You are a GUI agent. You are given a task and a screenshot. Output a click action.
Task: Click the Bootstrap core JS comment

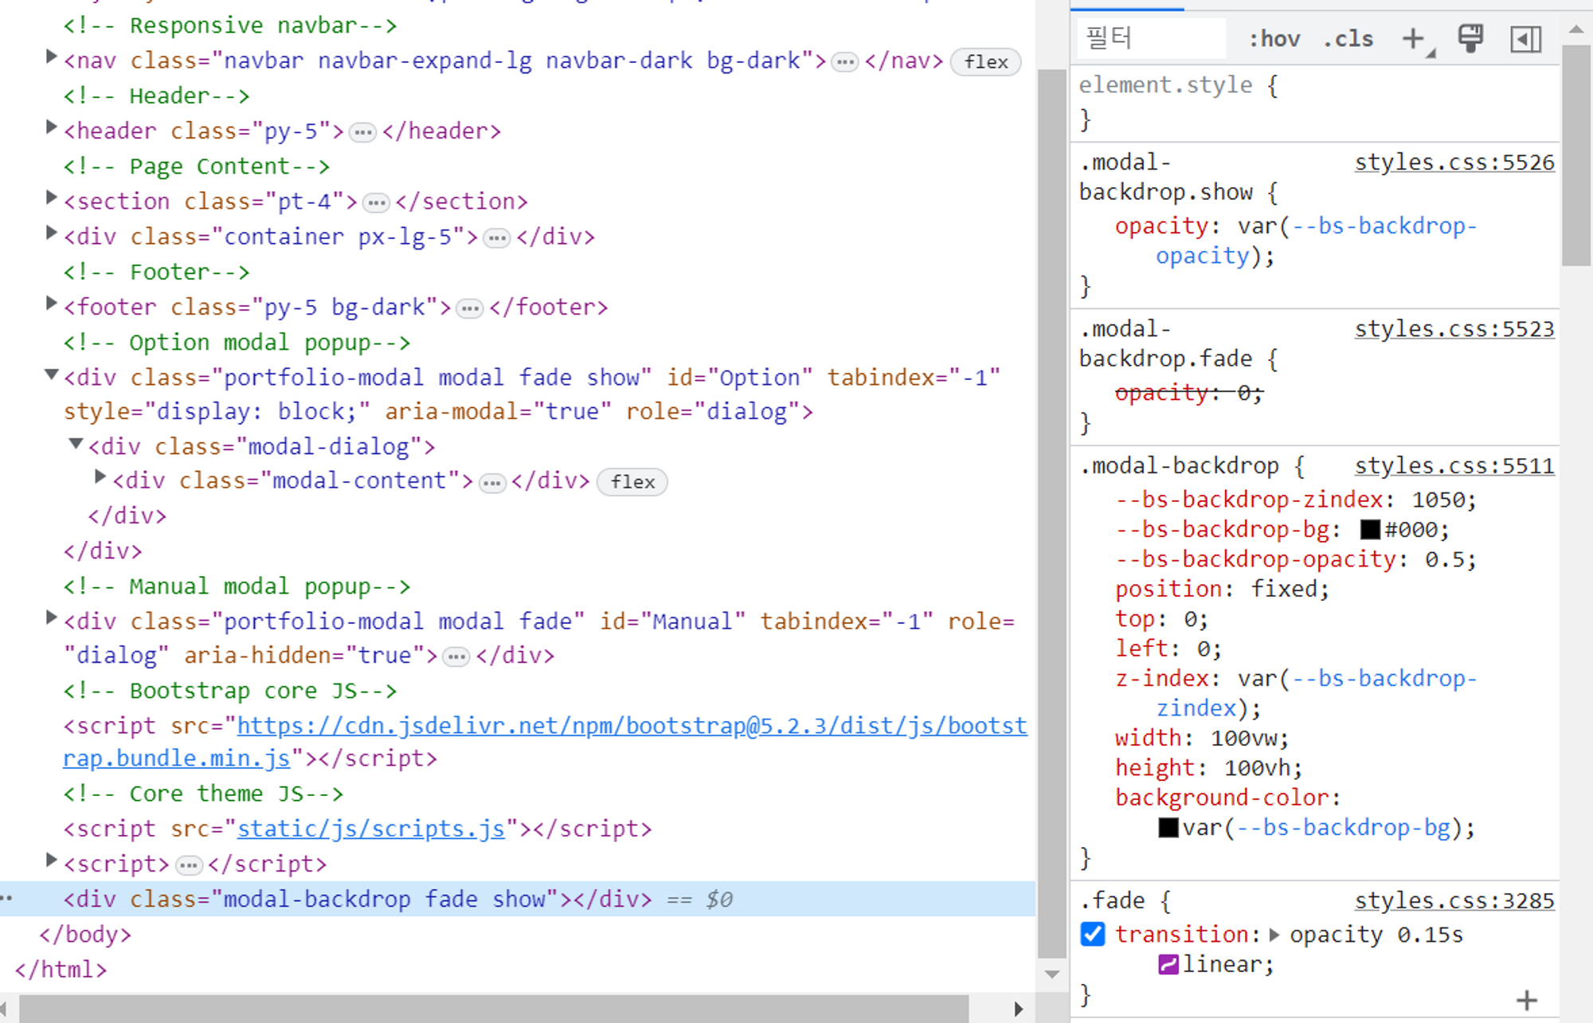[x=230, y=691]
